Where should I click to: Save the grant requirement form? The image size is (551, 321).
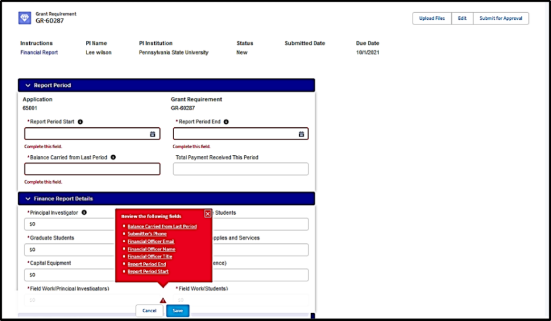pos(178,310)
